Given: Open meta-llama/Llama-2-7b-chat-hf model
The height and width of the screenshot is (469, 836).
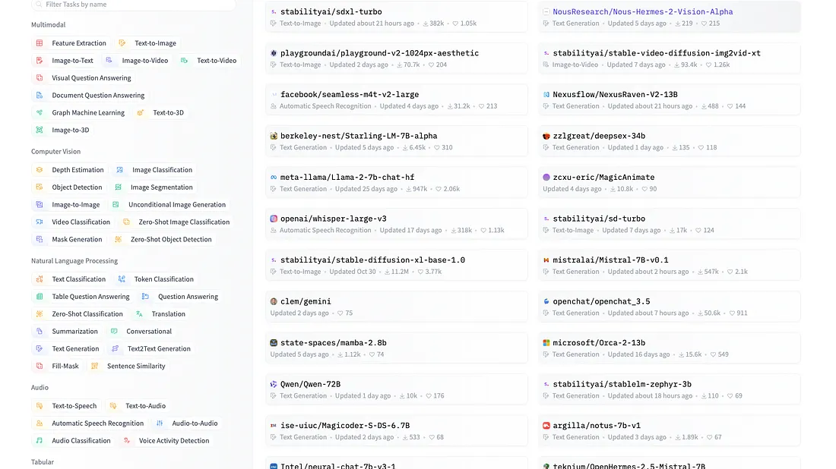Looking at the screenshot, I should (x=397, y=183).
